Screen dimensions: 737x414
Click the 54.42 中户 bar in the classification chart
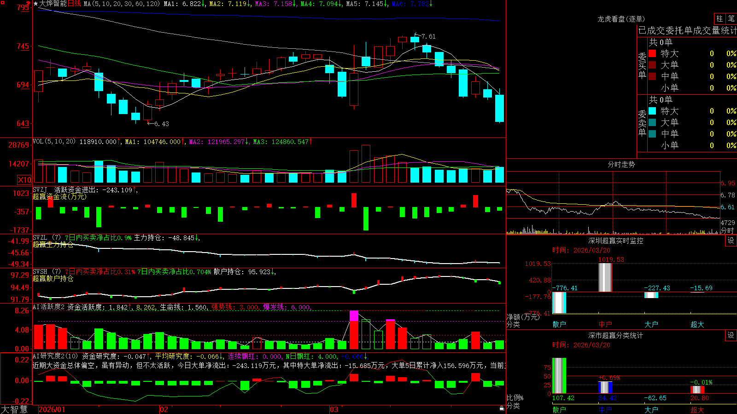[605, 387]
